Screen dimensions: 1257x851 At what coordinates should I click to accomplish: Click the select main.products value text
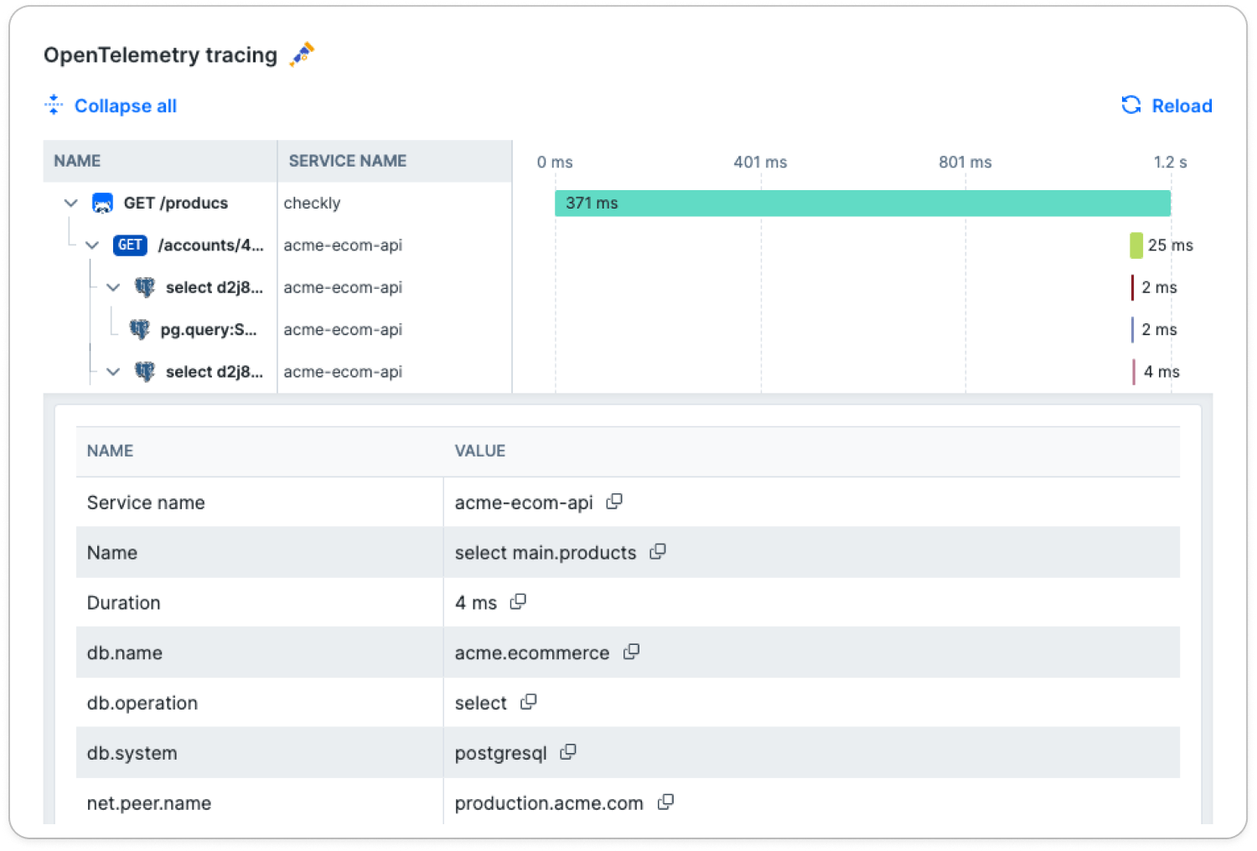pos(546,553)
